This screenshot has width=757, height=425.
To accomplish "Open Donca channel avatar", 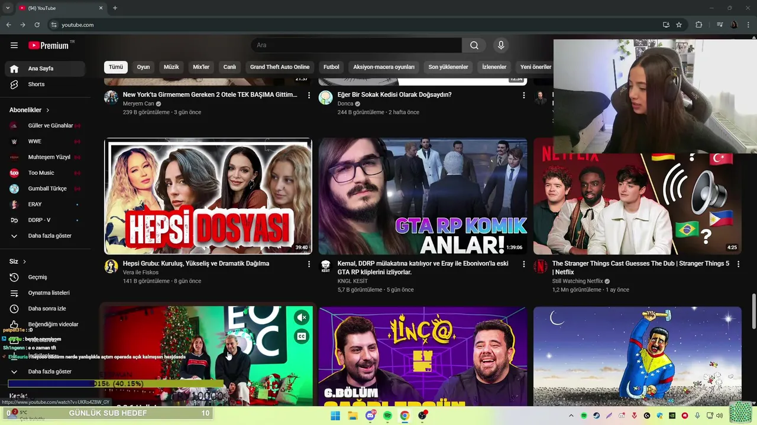I will click(326, 97).
